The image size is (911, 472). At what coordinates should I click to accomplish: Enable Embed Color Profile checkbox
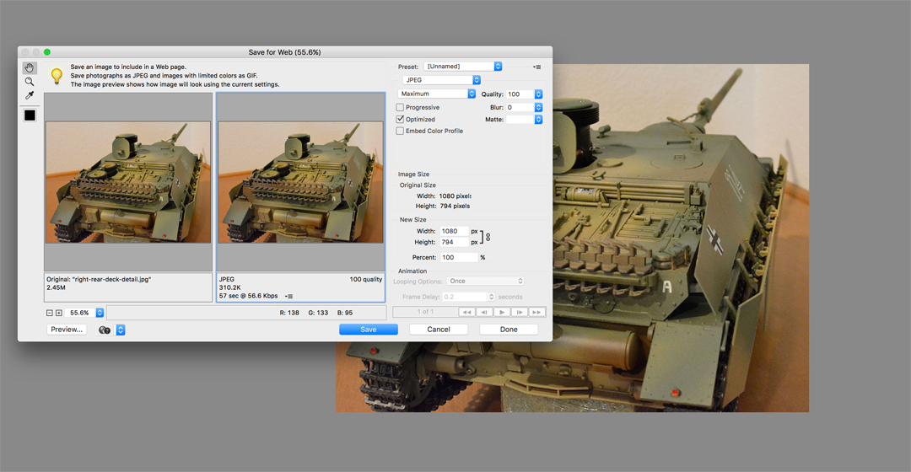401,131
